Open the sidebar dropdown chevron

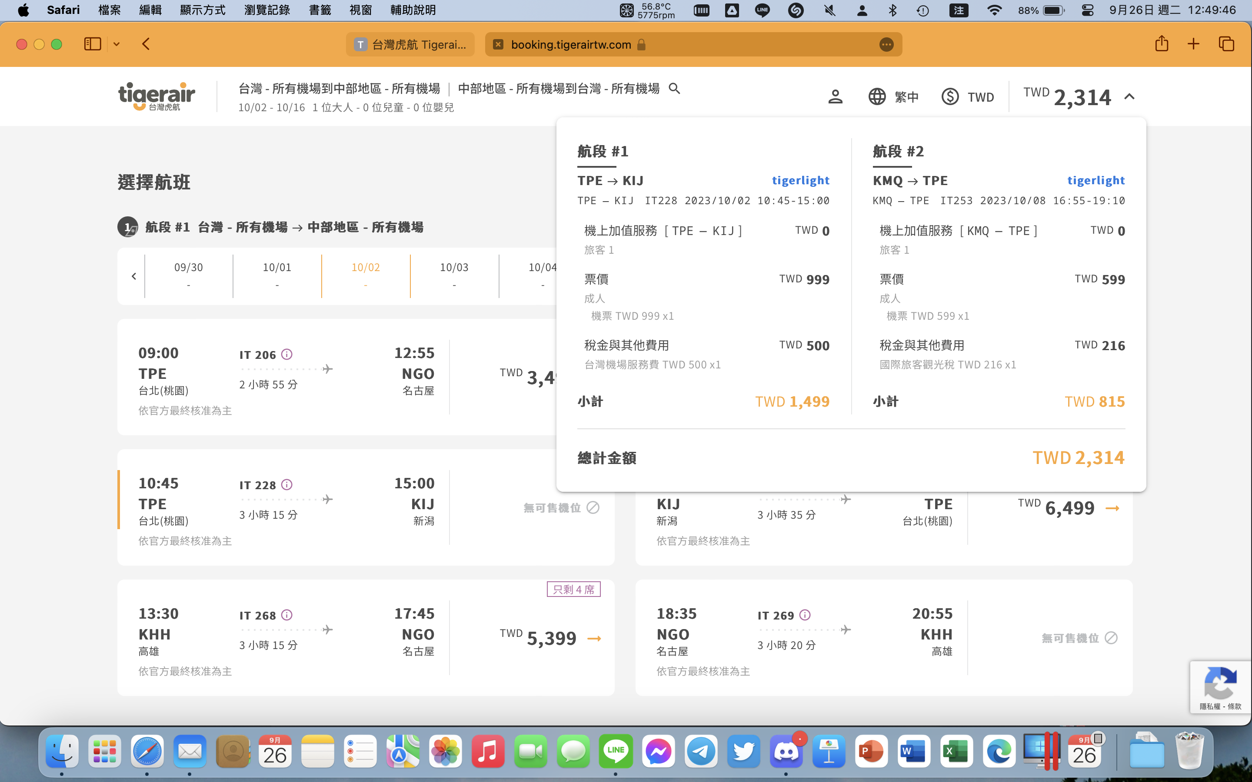(x=117, y=44)
